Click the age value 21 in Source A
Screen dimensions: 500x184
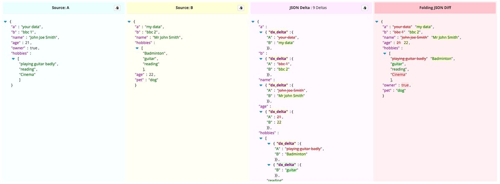[x=27, y=43]
